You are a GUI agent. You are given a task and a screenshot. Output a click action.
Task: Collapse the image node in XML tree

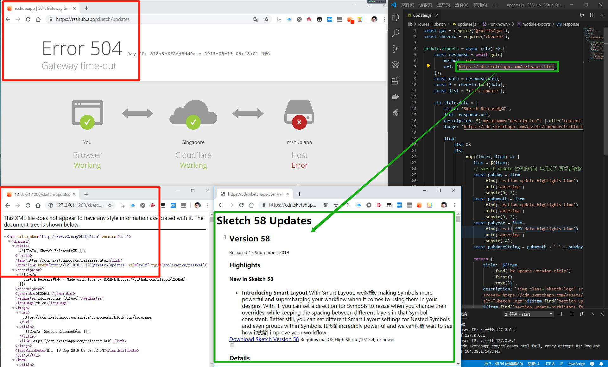coord(13,308)
